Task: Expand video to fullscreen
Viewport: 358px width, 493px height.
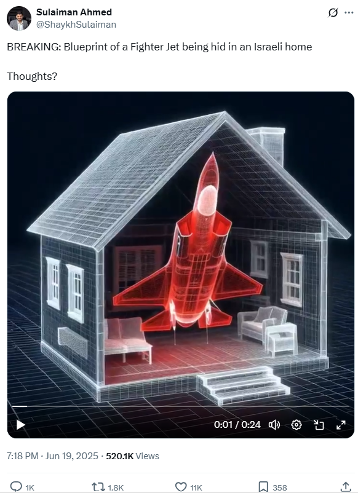Action: click(x=341, y=425)
